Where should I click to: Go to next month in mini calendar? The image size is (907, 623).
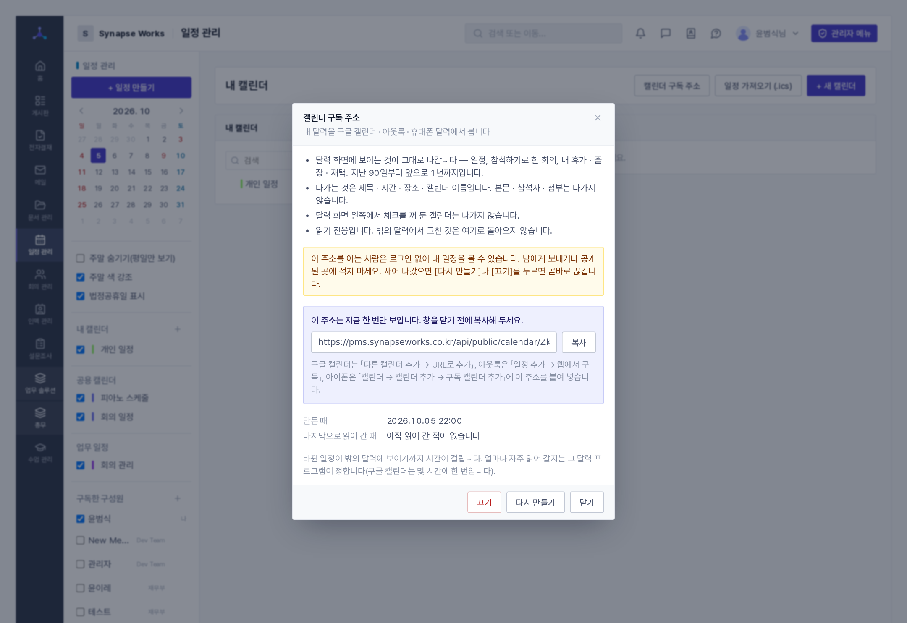click(181, 111)
